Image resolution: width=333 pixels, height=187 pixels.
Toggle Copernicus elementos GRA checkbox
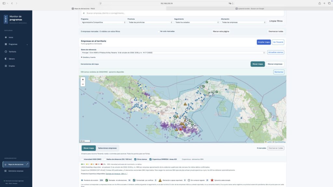click(180, 159)
